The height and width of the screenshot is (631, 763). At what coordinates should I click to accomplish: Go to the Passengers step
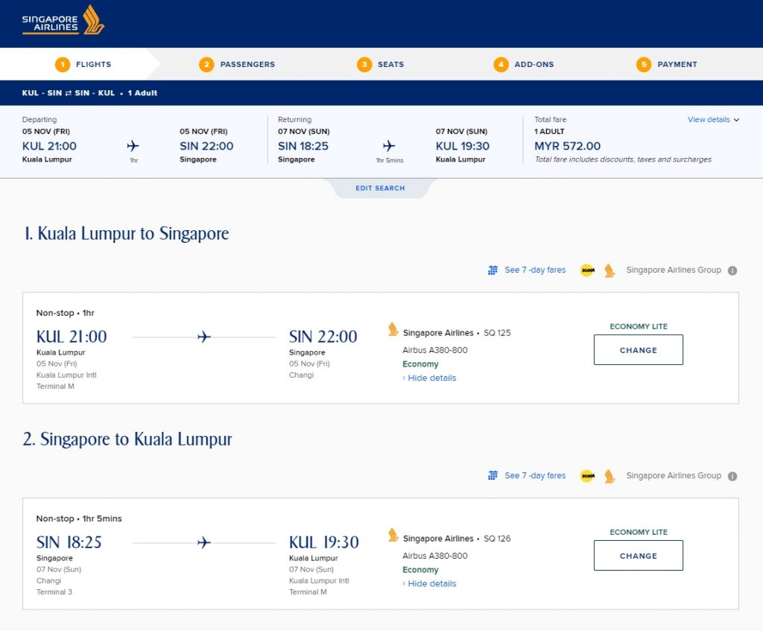[x=238, y=65]
